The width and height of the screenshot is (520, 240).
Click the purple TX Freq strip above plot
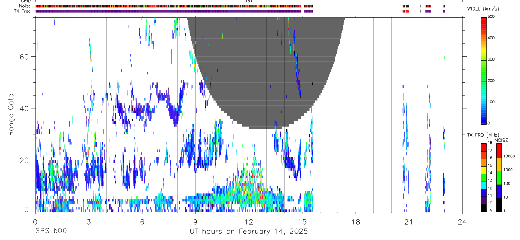168,11
